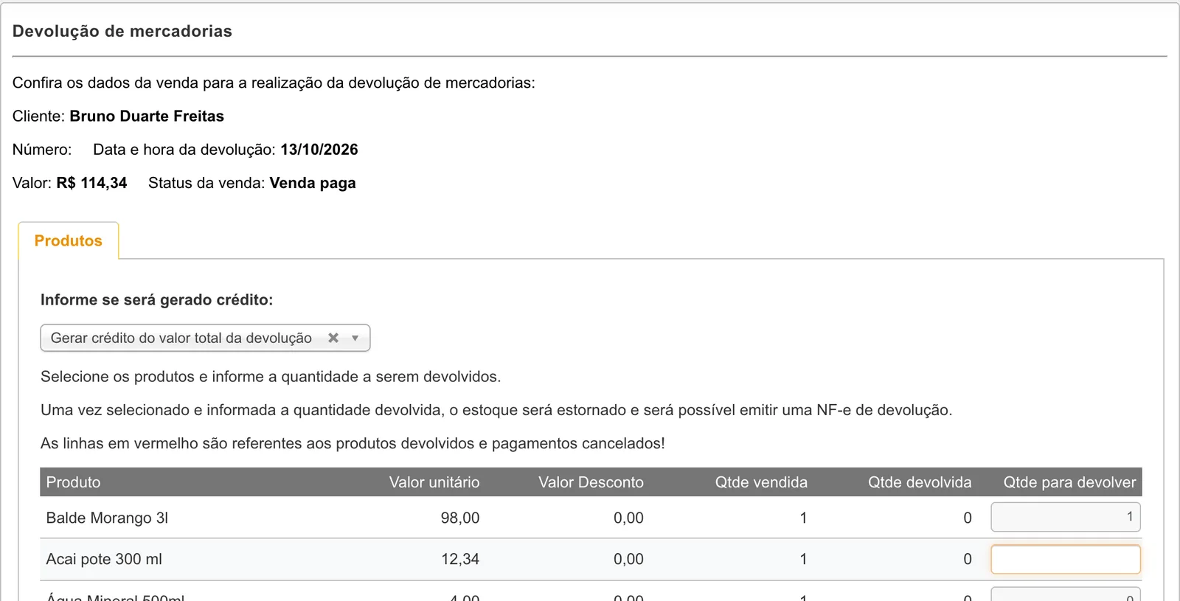Focus the Acai pote 300 ml return quantity field

[x=1066, y=559]
